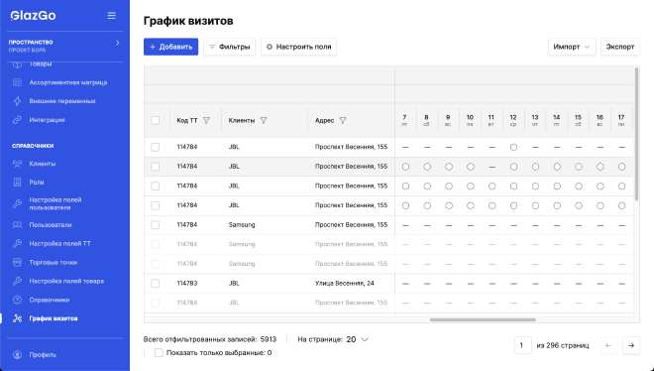Click the Настройка полей пользователя wrench icon
654x371 pixels.
point(17,203)
